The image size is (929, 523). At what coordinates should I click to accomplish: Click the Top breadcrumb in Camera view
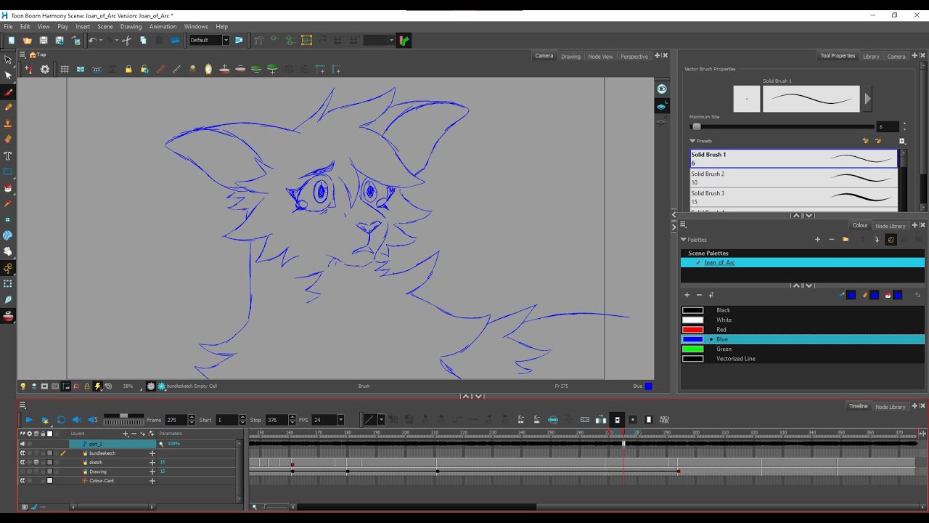41,54
